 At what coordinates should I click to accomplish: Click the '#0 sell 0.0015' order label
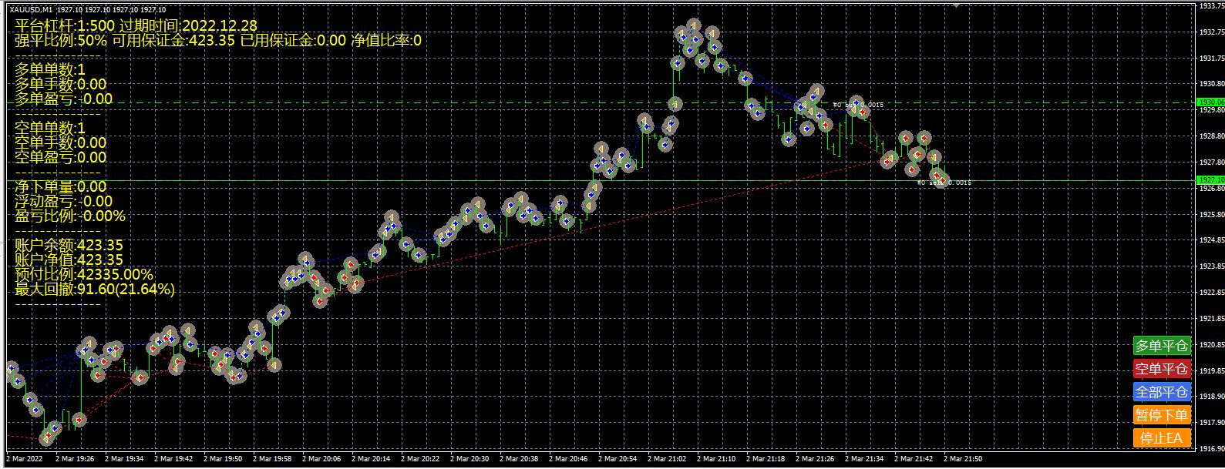point(944,183)
